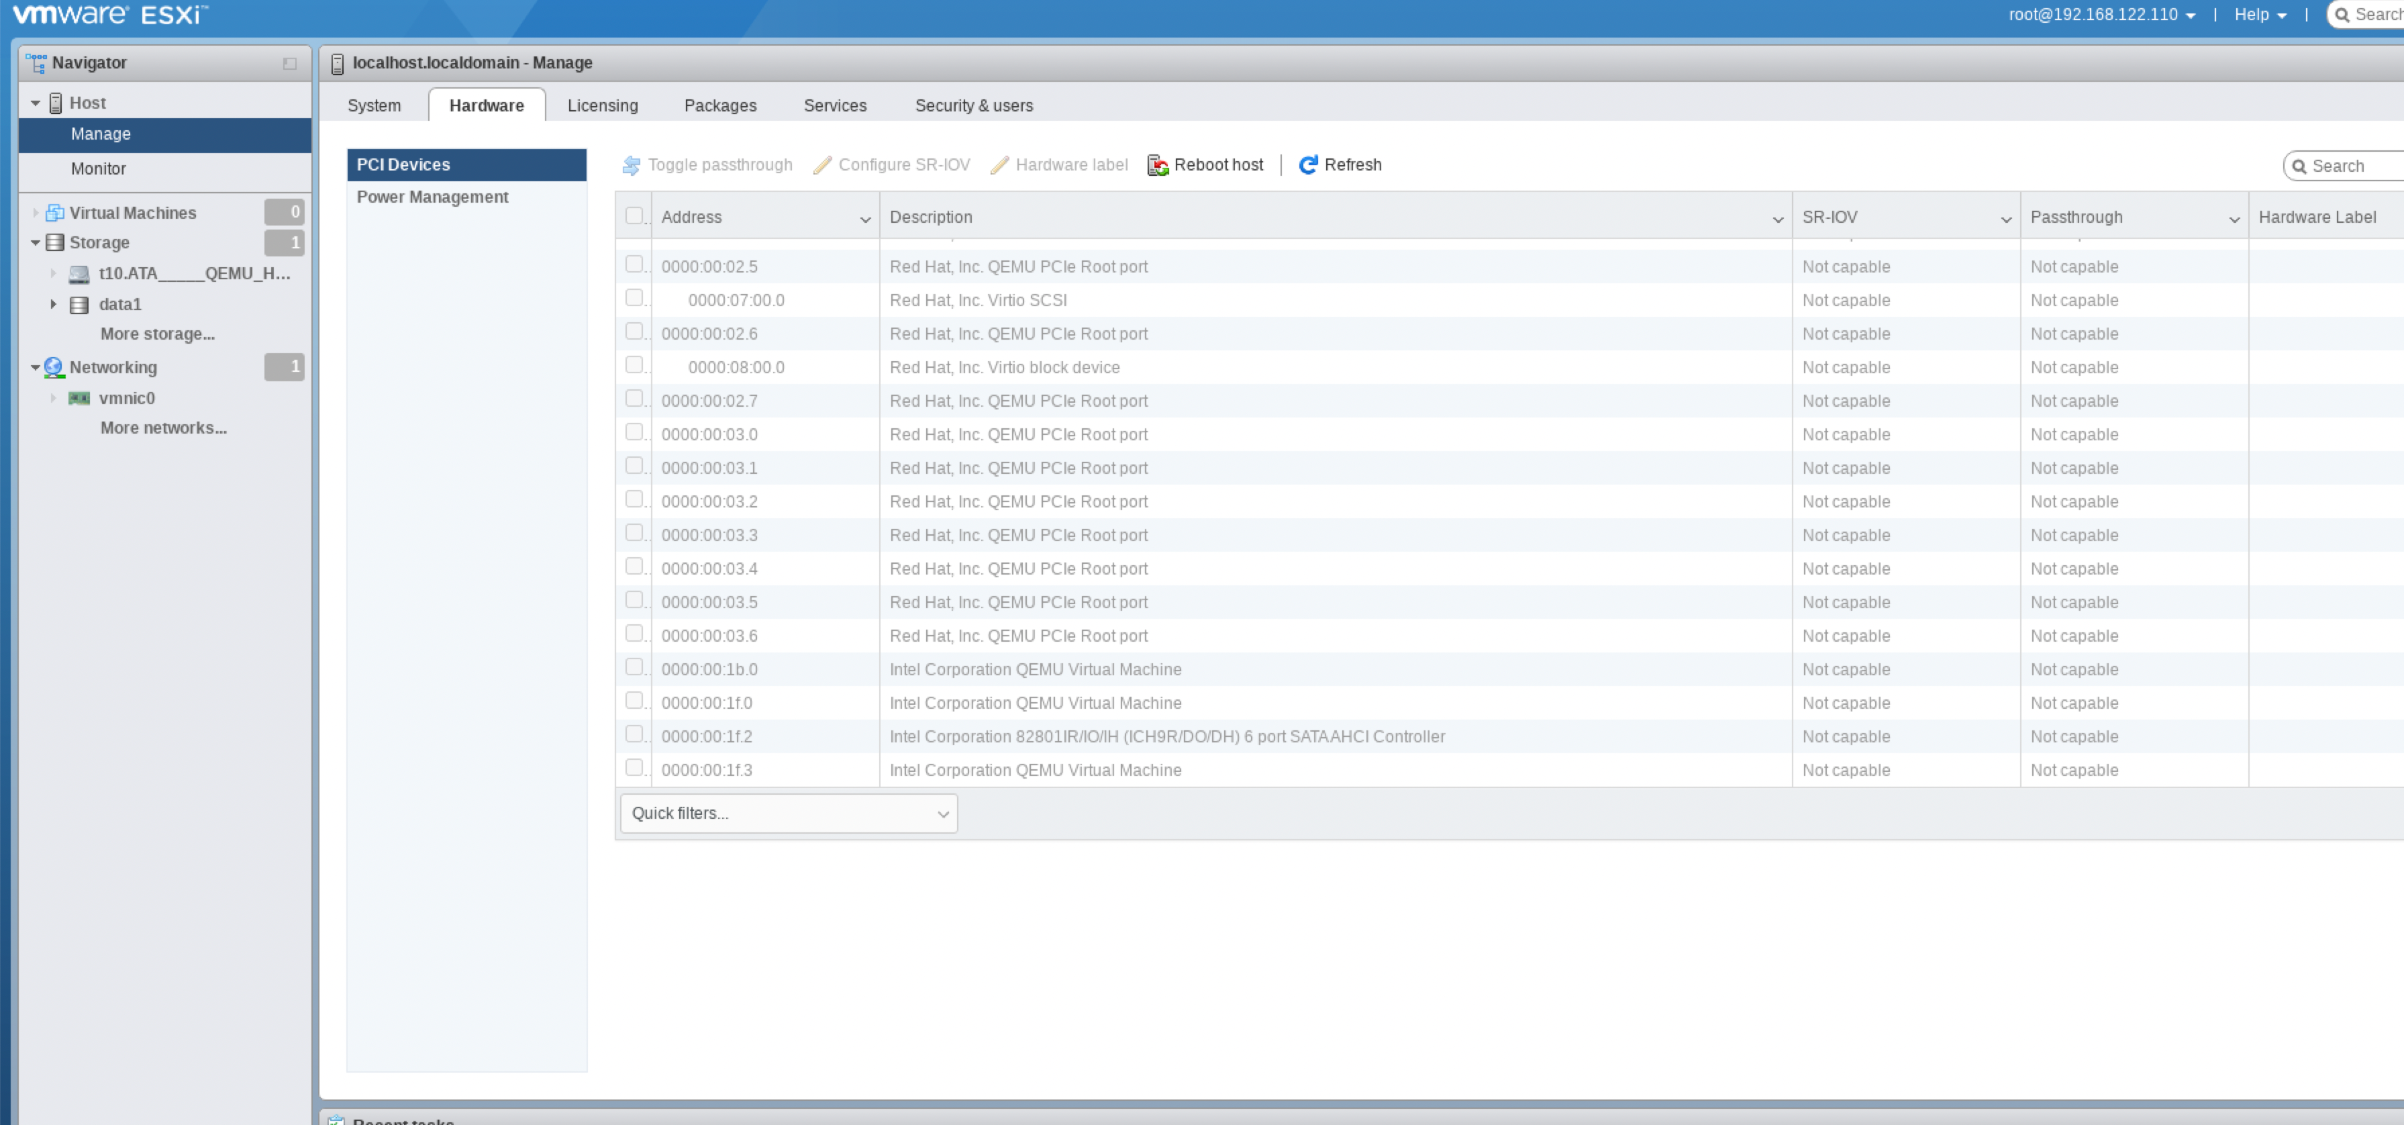
Task: Click the Virtual Machines icon in Navigator
Action: (x=55, y=213)
